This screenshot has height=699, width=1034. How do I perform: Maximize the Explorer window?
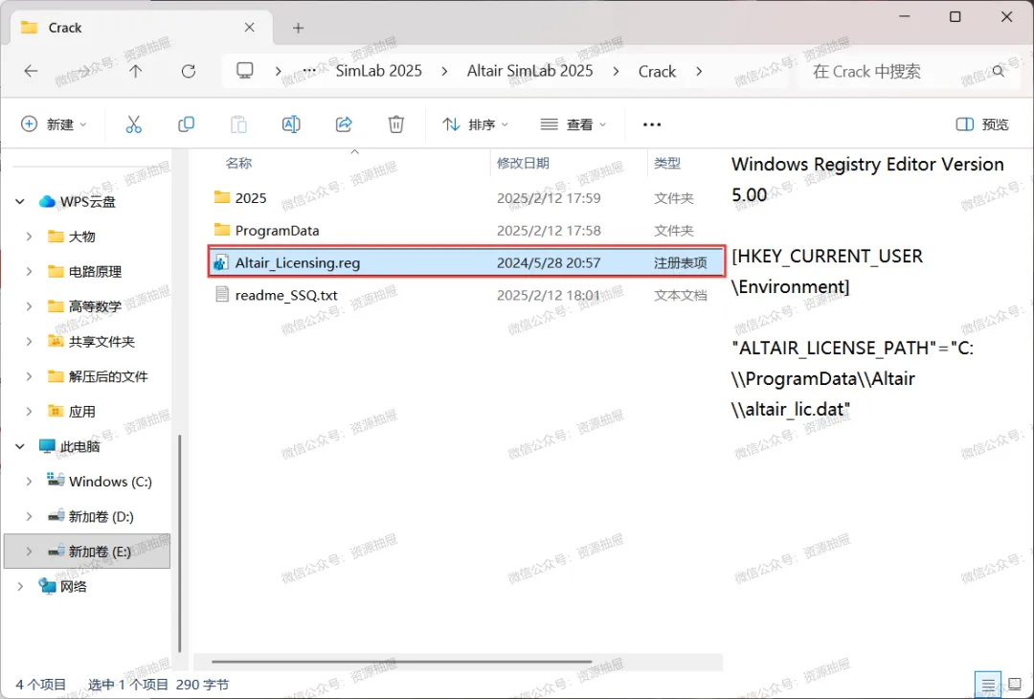pyautogui.click(x=955, y=17)
